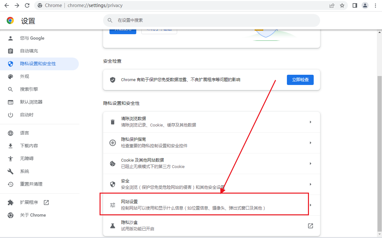Open 自动填充 settings section

[40, 51]
